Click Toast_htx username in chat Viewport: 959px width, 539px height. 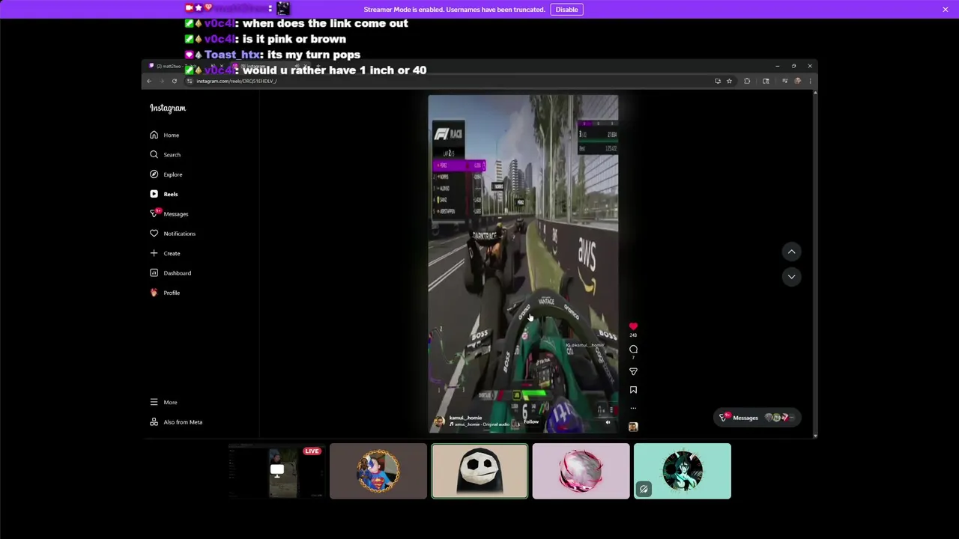click(x=232, y=55)
